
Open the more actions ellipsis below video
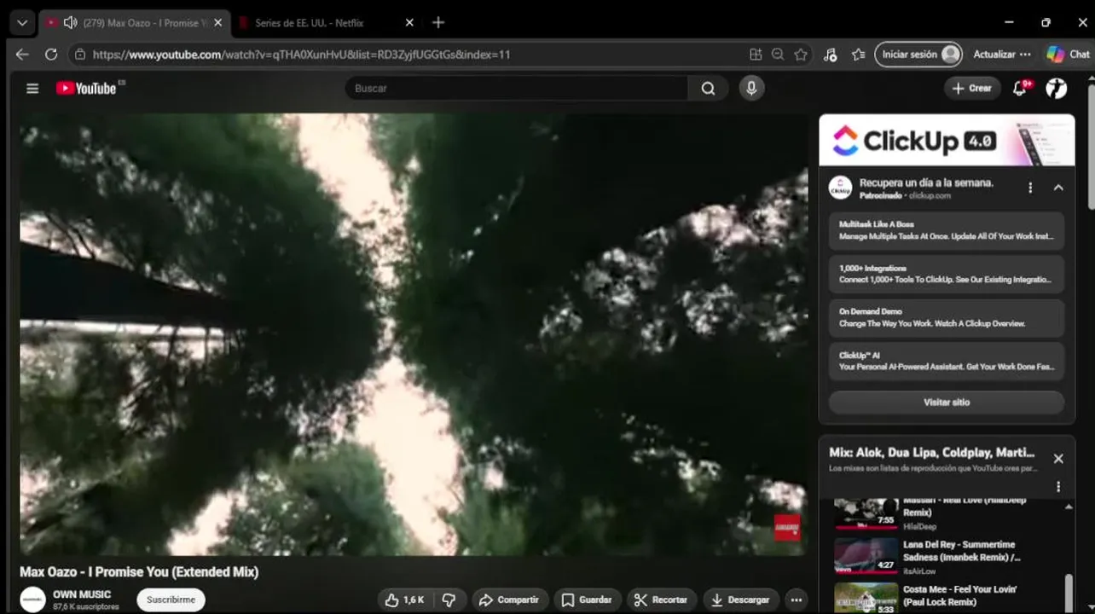point(796,600)
